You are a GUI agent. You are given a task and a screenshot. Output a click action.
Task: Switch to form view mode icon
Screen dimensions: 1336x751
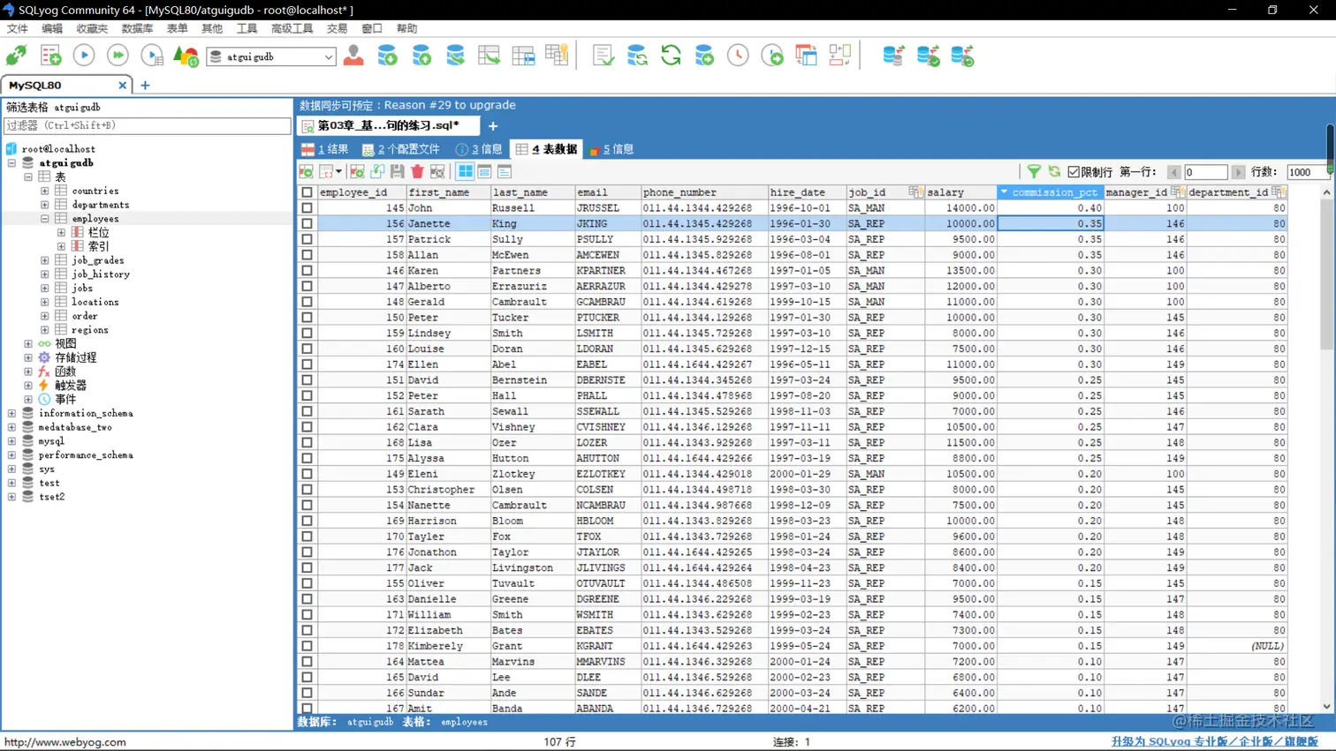click(x=484, y=172)
